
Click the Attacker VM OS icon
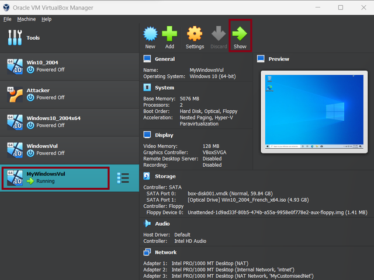[x=15, y=94]
